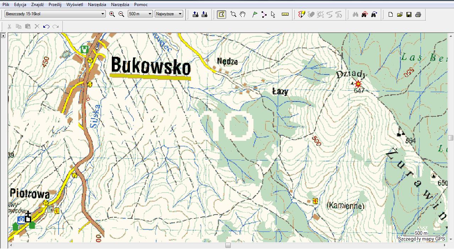This screenshot has height=249, width=454.
Task: Open the Wyświetl menu
Action: point(75,5)
